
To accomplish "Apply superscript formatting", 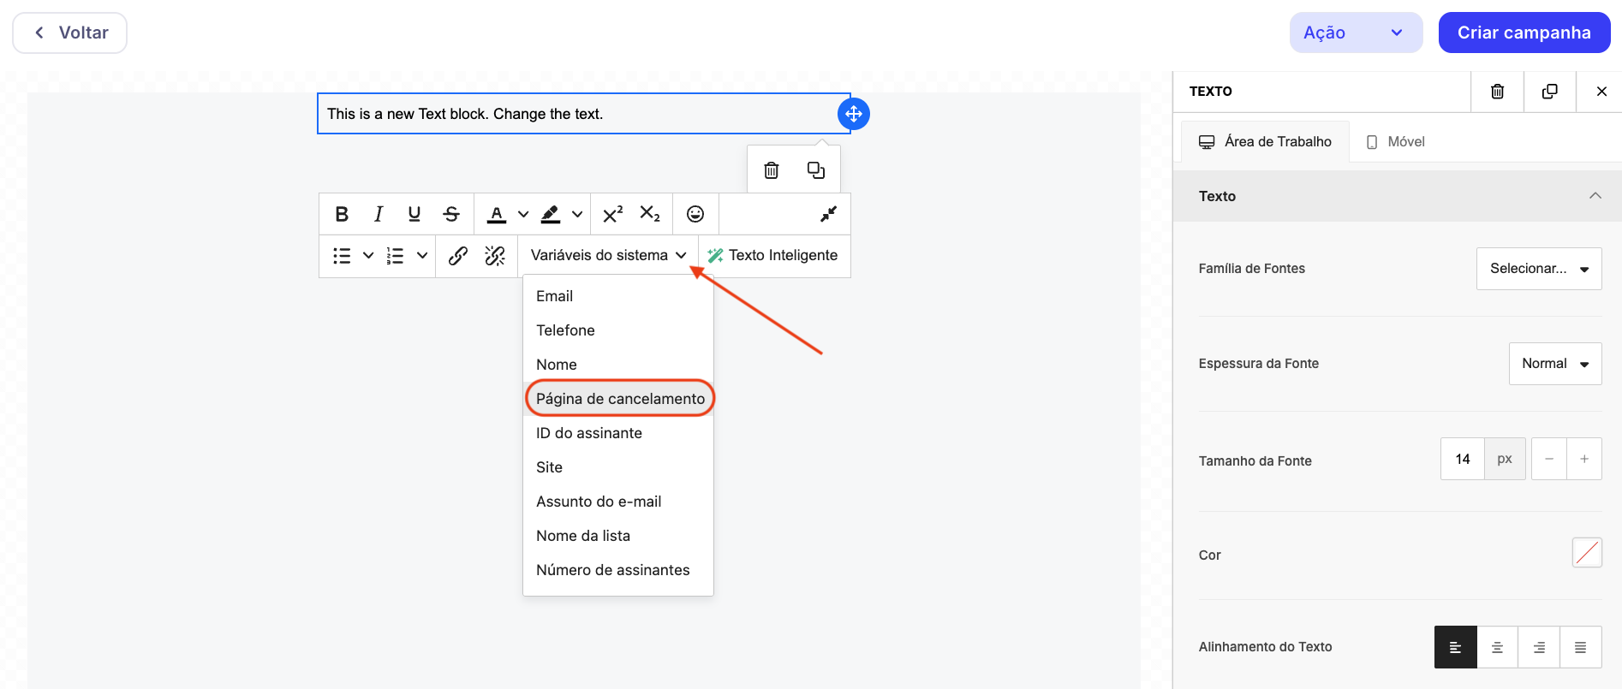I will (612, 214).
